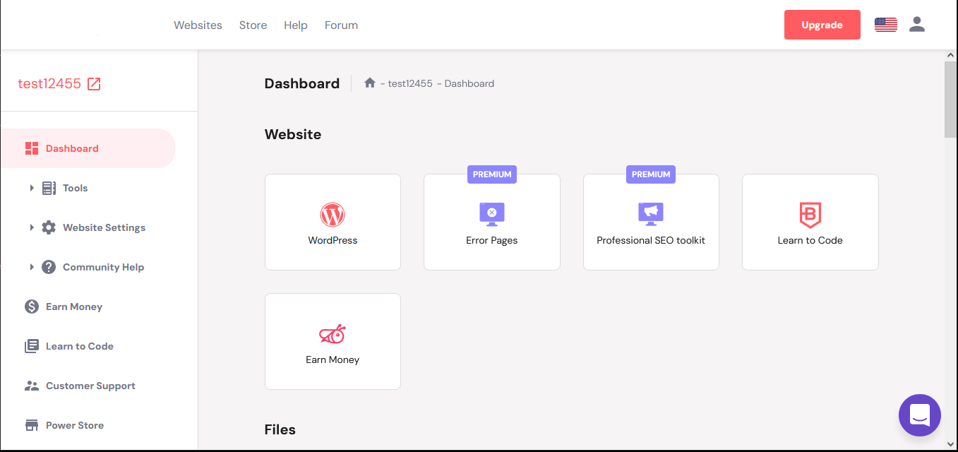
Task: Go to Store in the top menu
Action: (x=253, y=25)
